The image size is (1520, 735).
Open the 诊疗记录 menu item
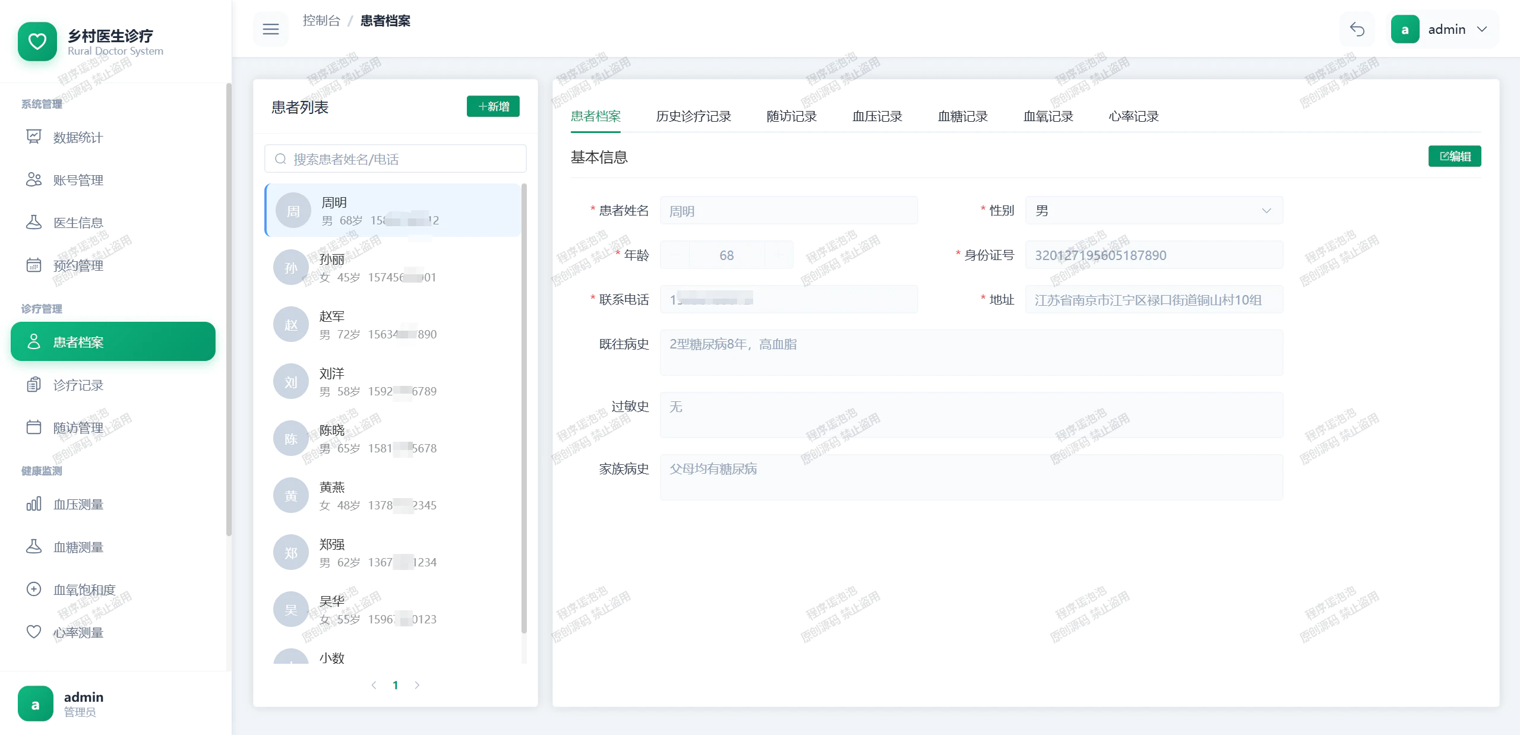point(113,385)
